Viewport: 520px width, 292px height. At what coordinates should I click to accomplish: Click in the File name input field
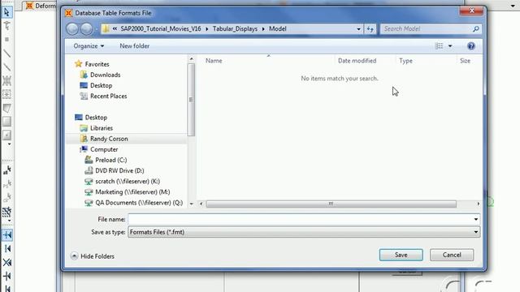pos(301,219)
